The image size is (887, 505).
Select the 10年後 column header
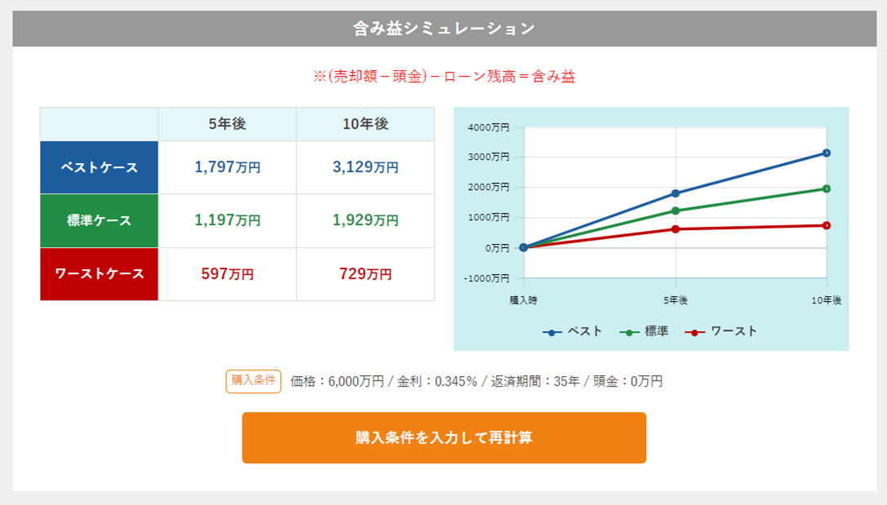click(365, 124)
